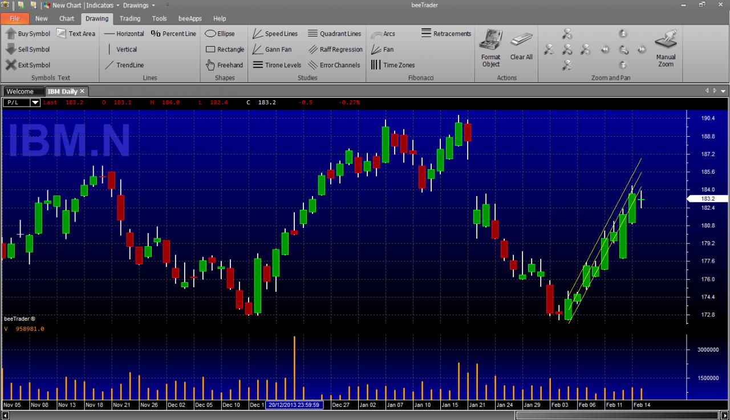730x420 pixels.
Task: Switch to the Welcome document tab
Action: click(20, 91)
